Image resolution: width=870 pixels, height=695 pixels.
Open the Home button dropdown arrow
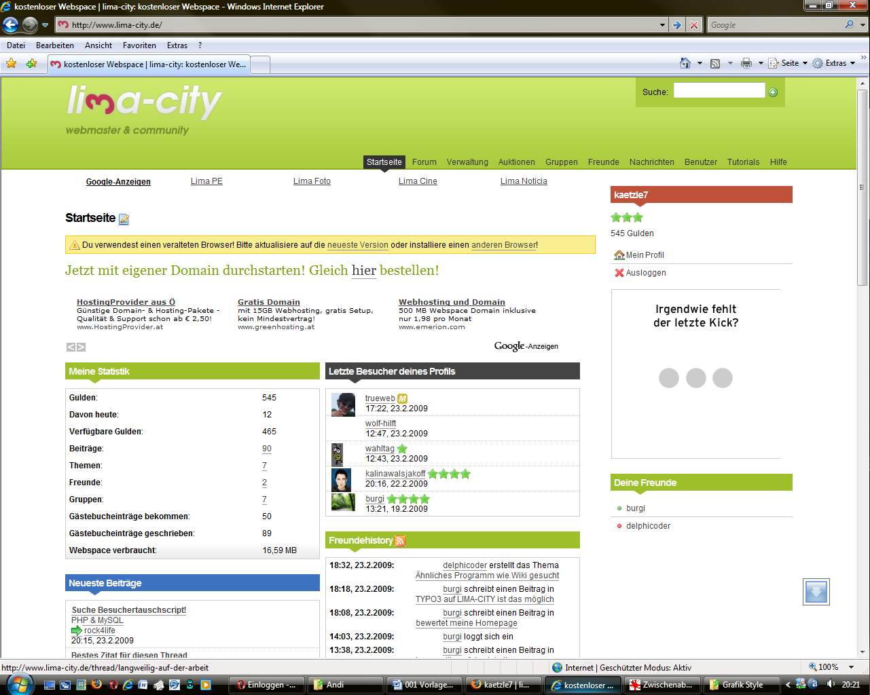700,63
